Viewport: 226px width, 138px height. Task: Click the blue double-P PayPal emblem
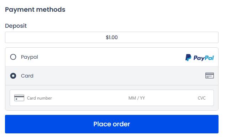(188, 58)
